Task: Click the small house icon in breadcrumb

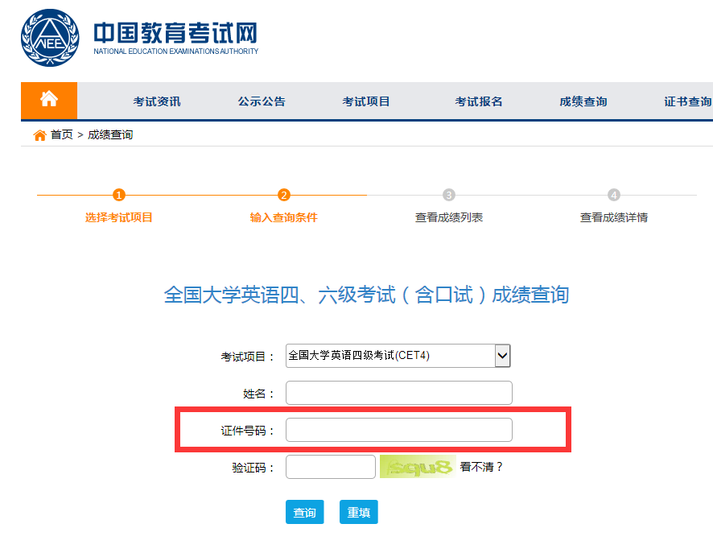Action: pyautogui.click(x=39, y=135)
